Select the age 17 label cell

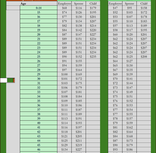click(39, 21)
